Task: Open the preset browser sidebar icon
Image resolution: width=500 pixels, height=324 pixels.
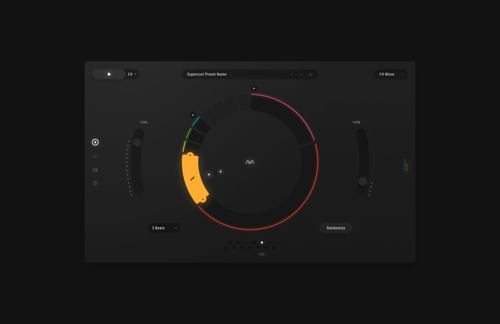Action: tap(95, 170)
